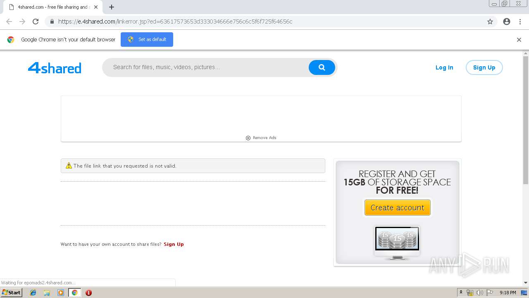Image resolution: width=529 pixels, height=298 pixels.
Task: Open the media player taskbar icon
Action: (x=61, y=293)
